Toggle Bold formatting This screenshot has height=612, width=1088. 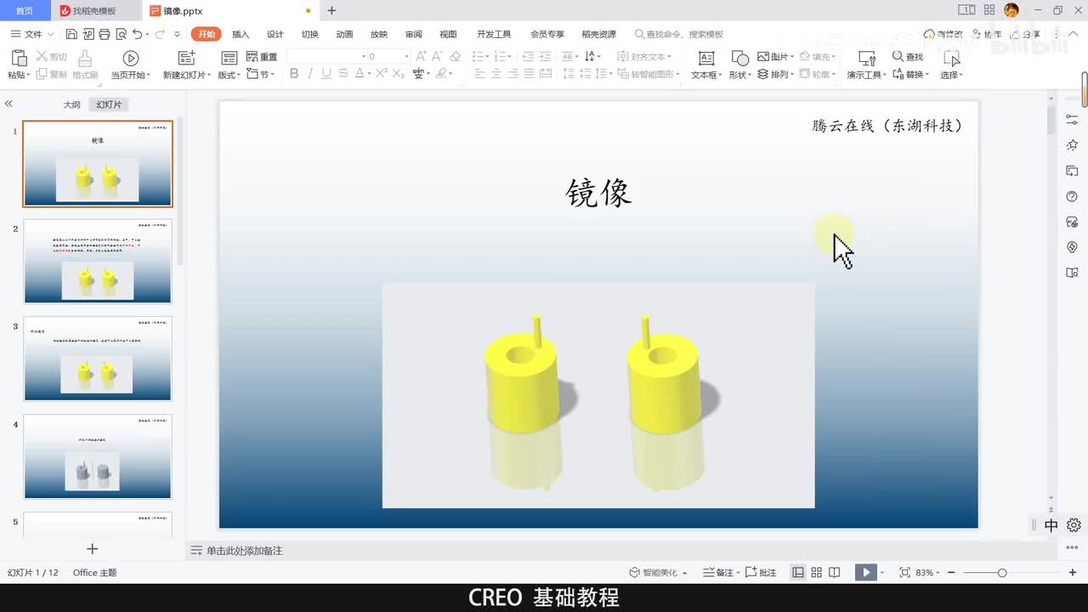tap(294, 74)
